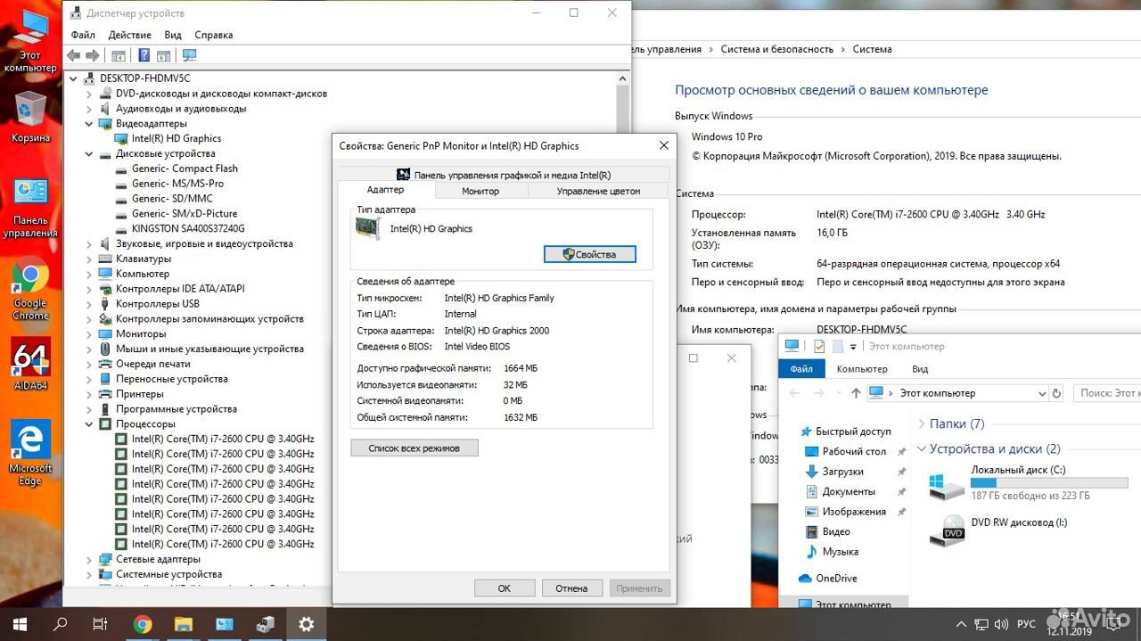
Task: Open the Файл menu in Device Manager
Action: click(83, 35)
